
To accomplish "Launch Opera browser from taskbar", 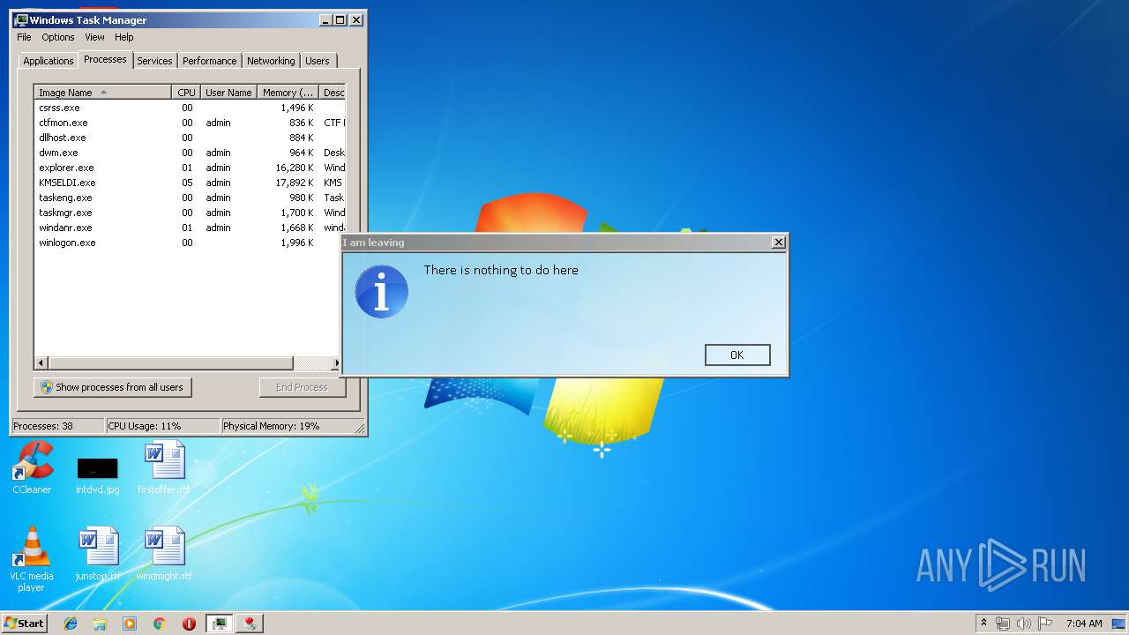I will 189,624.
